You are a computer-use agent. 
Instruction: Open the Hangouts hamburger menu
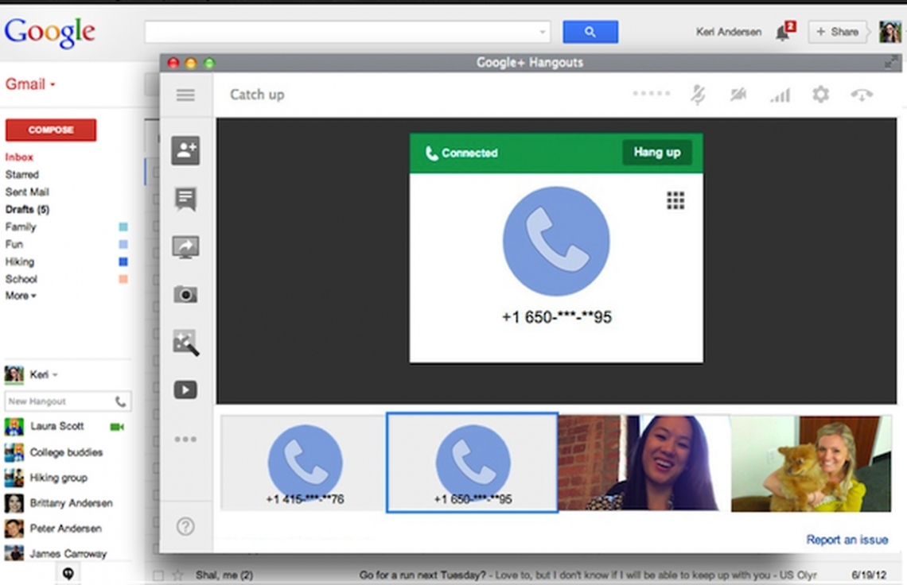pyautogui.click(x=185, y=95)
